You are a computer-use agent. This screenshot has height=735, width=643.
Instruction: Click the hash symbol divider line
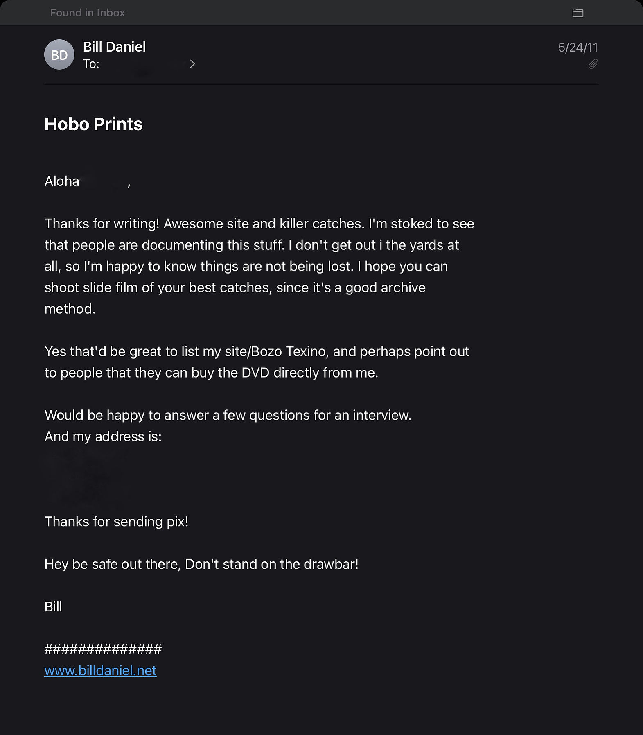coord(103,649)
